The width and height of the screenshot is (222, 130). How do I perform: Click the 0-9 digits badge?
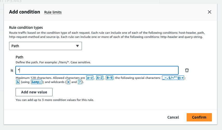[109, 78]
